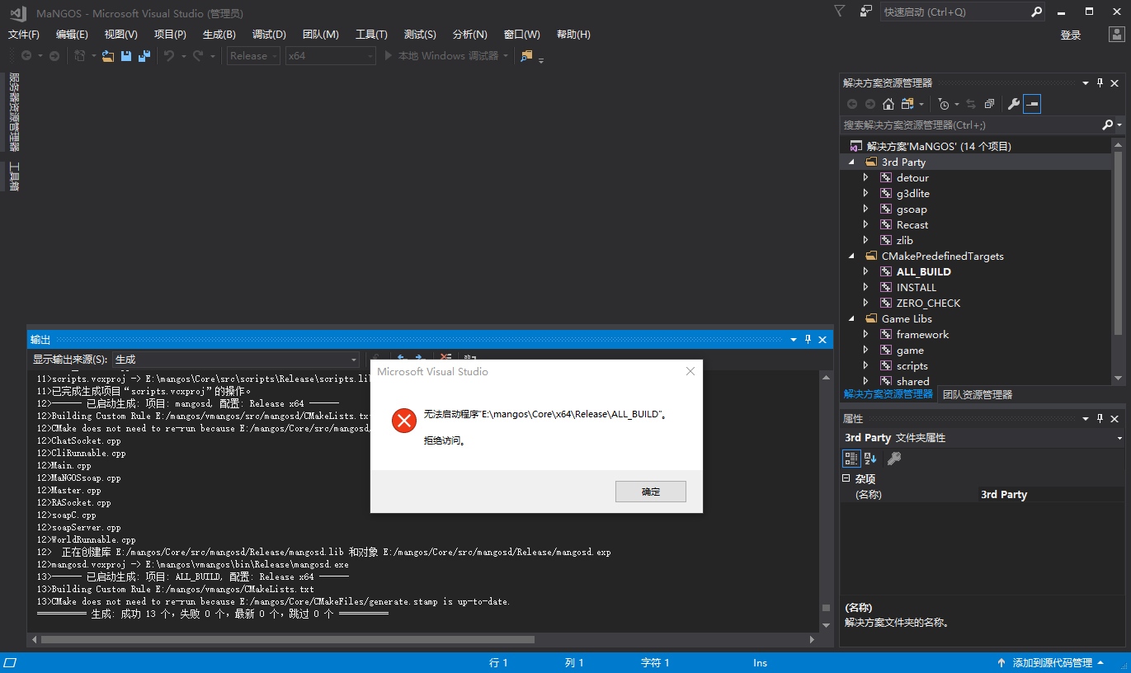Select the game project
The image size is (1131, 673).
pos(910,351)
